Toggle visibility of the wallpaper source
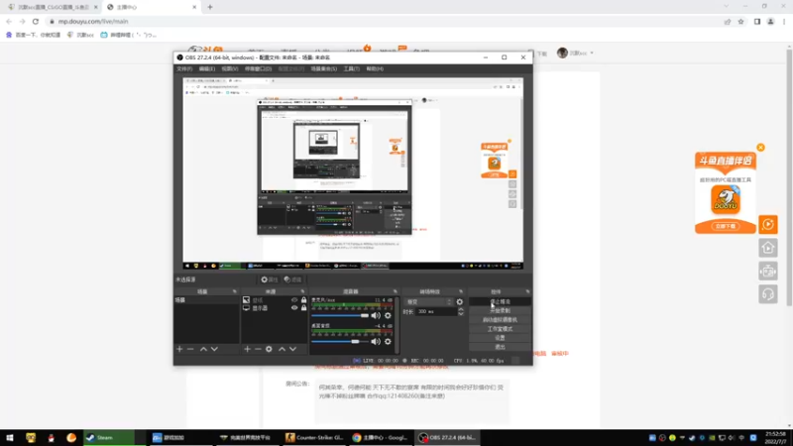The image size is (793, 446). 294,300
